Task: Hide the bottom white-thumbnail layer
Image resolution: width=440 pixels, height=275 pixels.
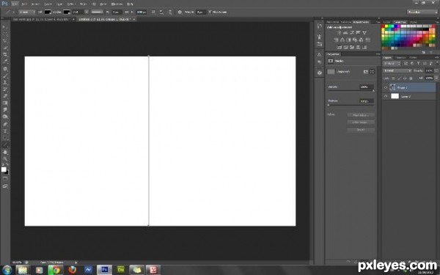Action: coord(386,96)
